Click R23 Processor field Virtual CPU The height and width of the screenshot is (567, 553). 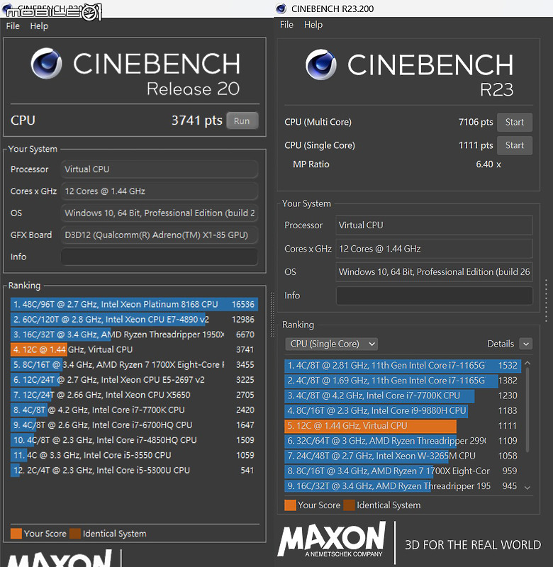434,225
